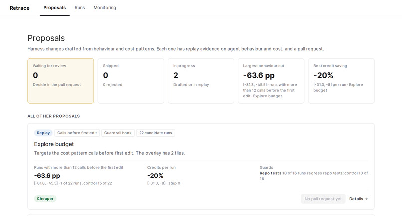
Task: Go to the Monitoring tab
Action: tap(105, 8)
